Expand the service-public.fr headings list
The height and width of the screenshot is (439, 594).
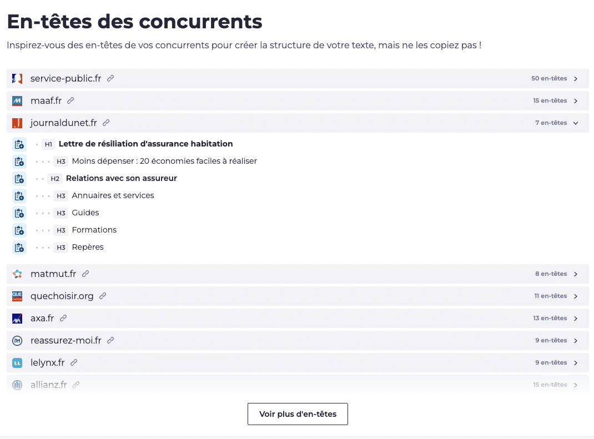point(576,79)
